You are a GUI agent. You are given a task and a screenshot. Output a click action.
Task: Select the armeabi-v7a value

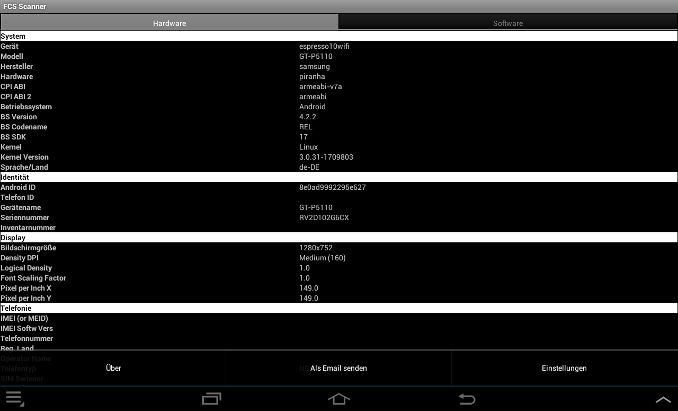click(320, 86)
